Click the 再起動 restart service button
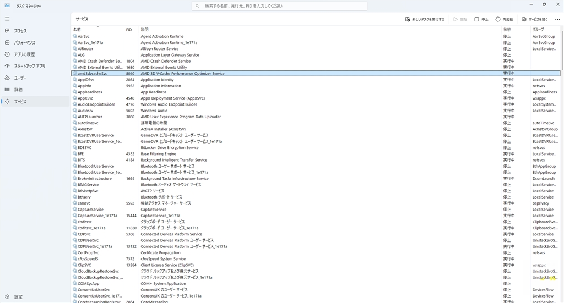Screen dimensions: 564x303 (x=505, y=19)
